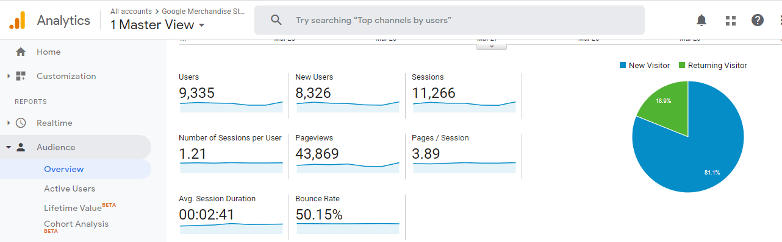Open the 1 Master View dropdown
Screen dimensions: 782x242
[x=157, y=25]
